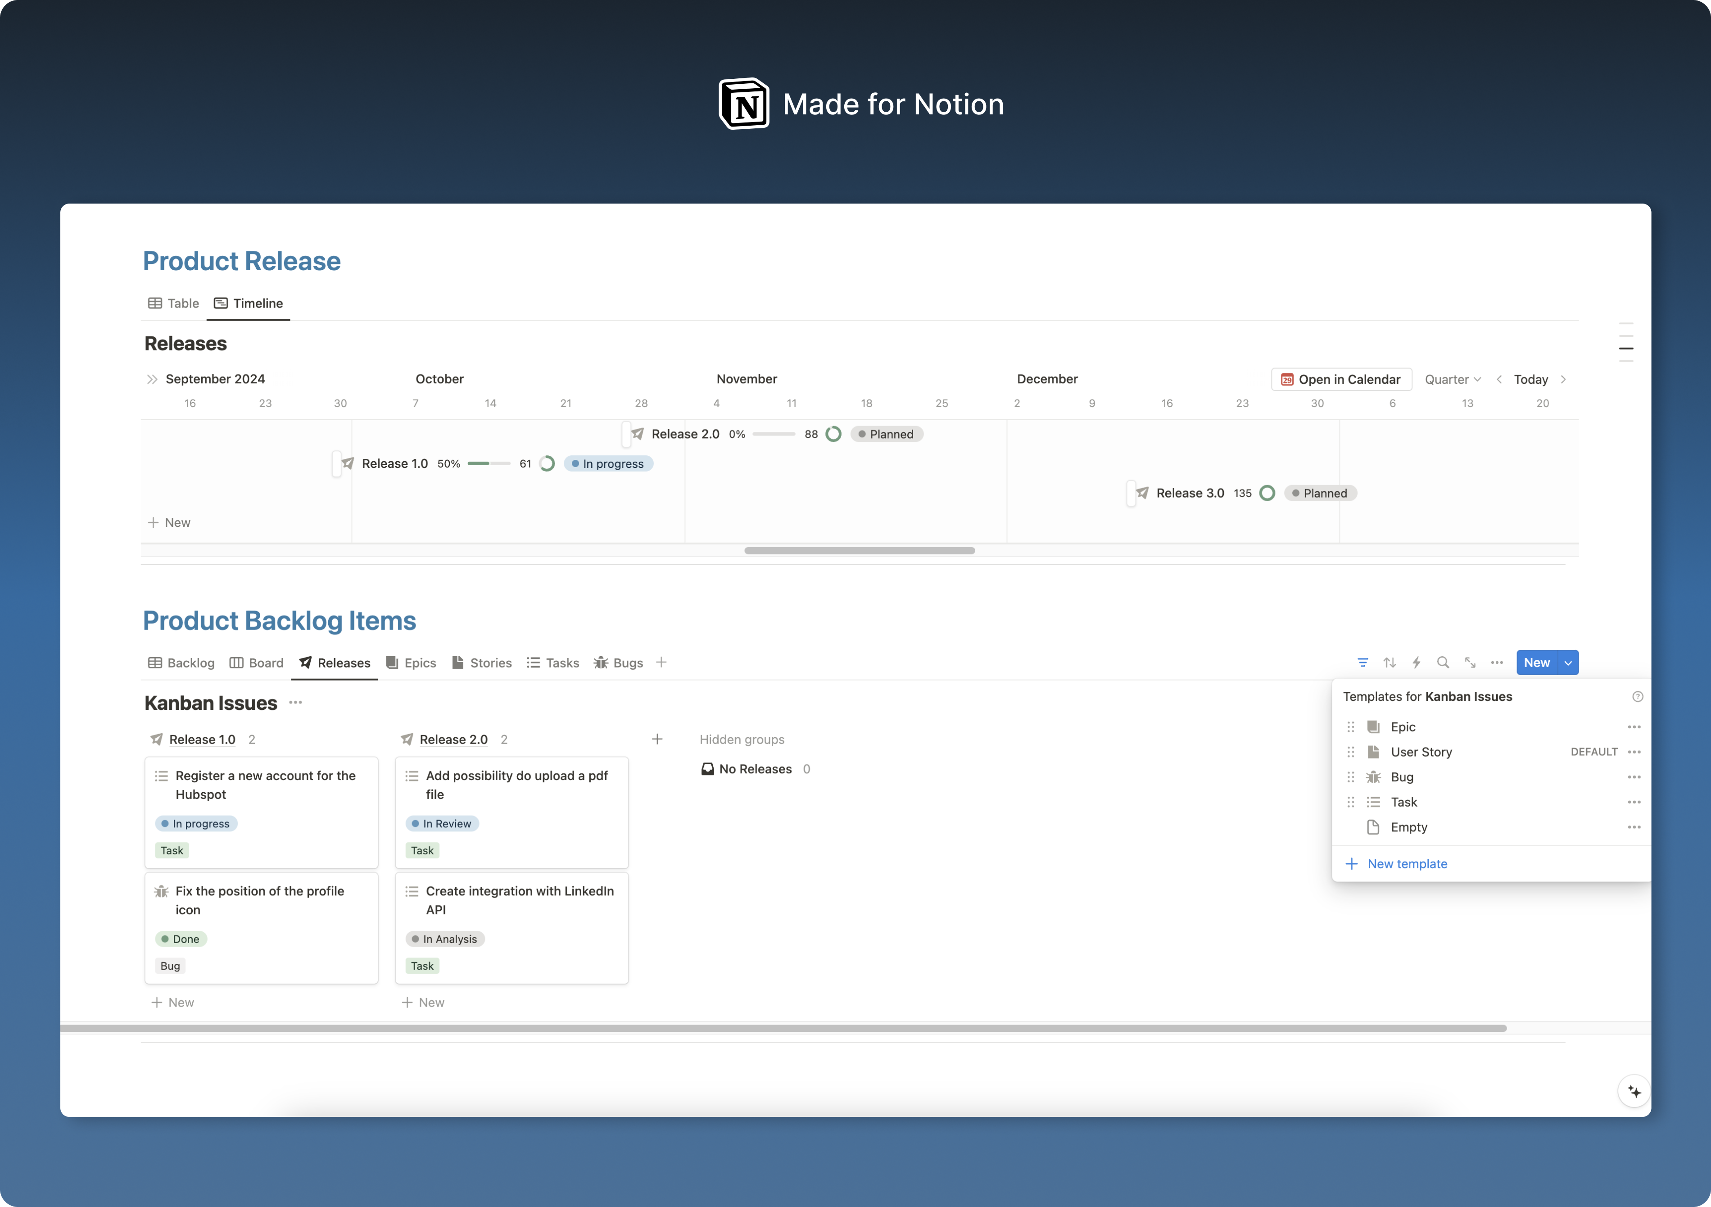Open database full page with expand arrows icon

click(1470, 663)
